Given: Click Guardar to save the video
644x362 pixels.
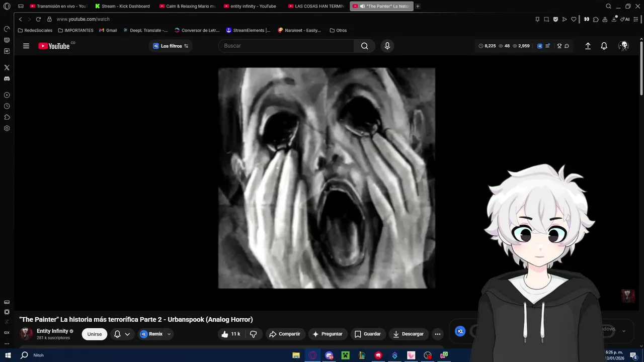Looking at the screenshot, I should coord(367,334).
